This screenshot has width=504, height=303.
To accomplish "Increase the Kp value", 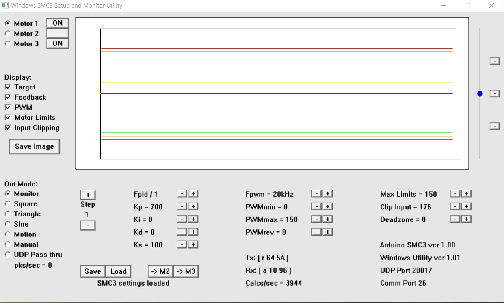I will (193, 207).
